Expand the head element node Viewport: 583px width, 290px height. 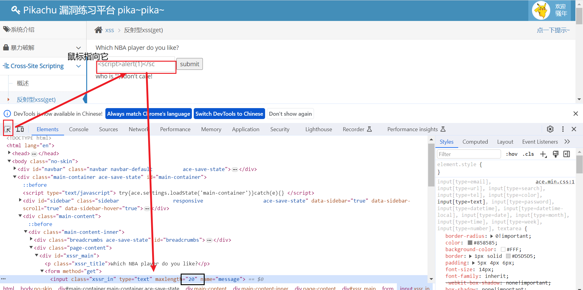click(9, 153)
